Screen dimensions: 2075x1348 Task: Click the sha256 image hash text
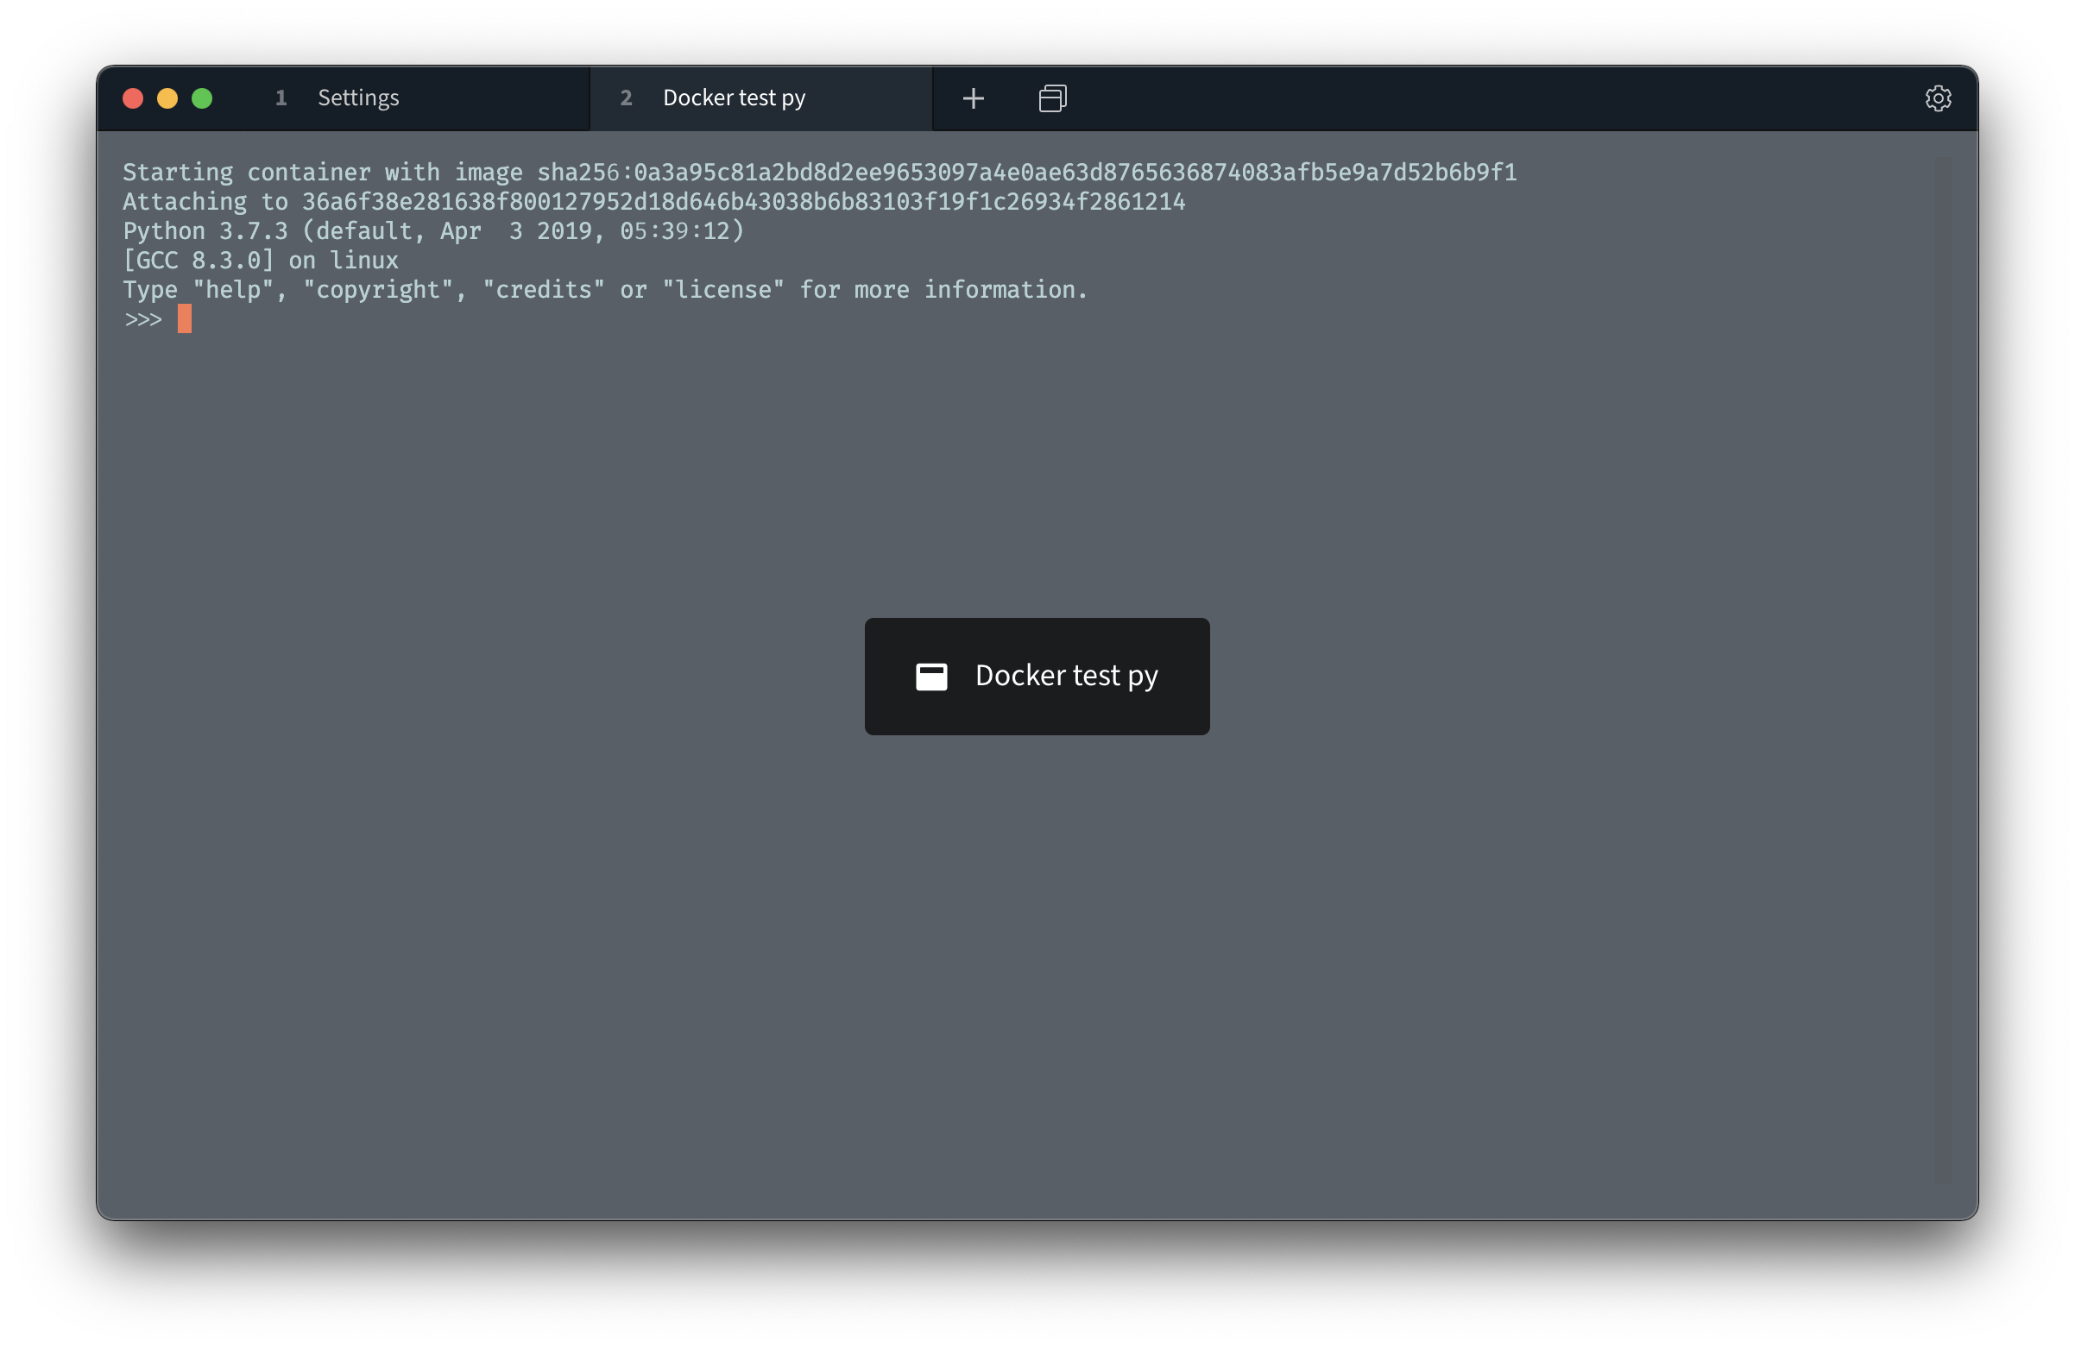tap(1026, 173)
